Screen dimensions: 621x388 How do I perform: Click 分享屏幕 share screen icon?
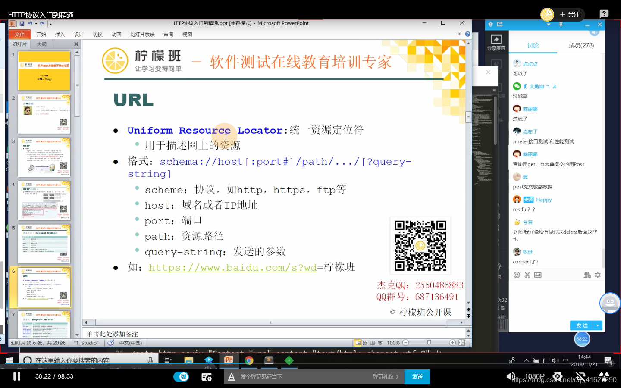[496, 43]
